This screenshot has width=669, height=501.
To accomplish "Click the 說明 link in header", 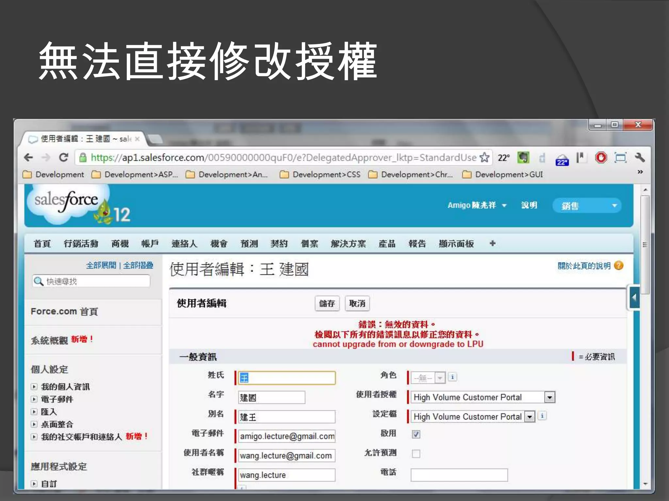I will 529,205.
